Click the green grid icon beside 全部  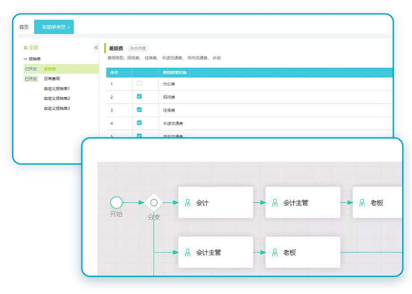click(x=25, y=48)
